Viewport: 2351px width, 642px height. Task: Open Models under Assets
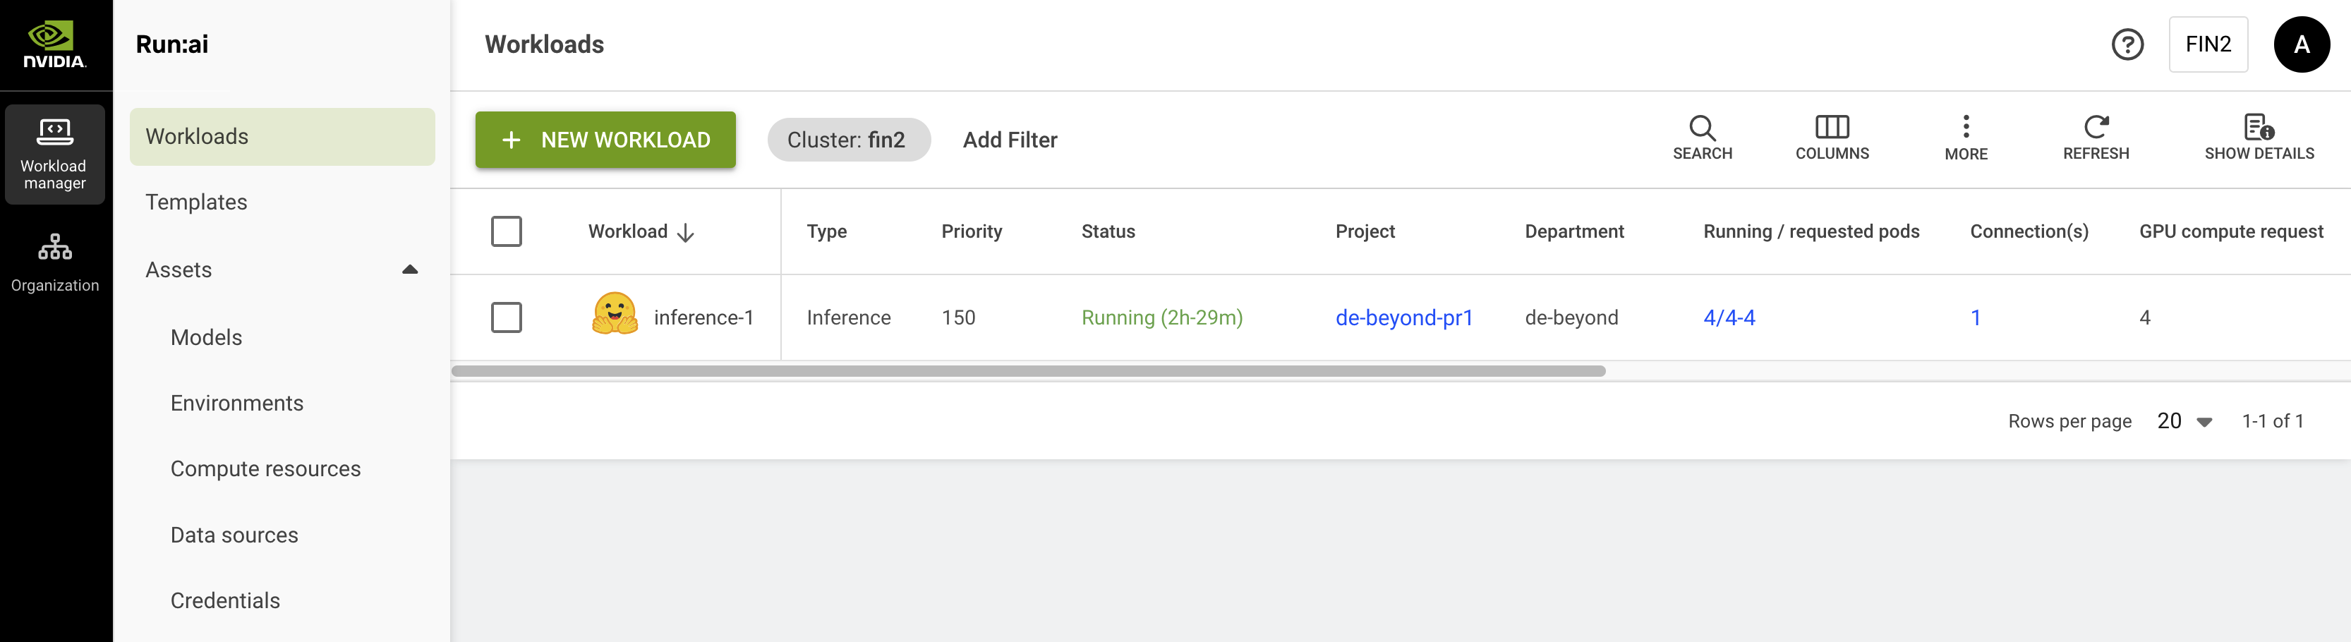206,337
